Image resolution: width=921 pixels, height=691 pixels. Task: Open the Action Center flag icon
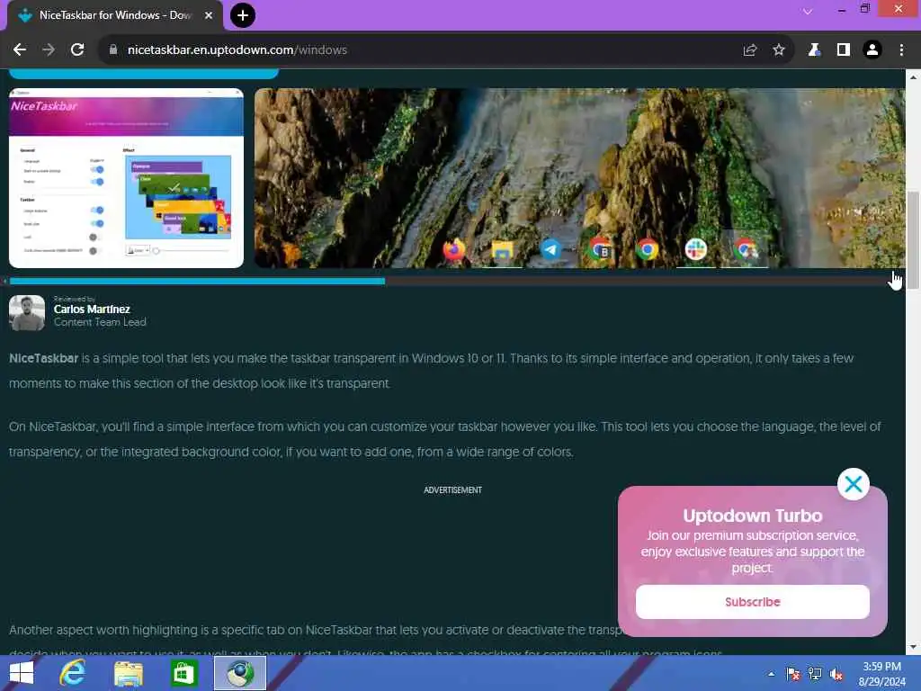793,674
